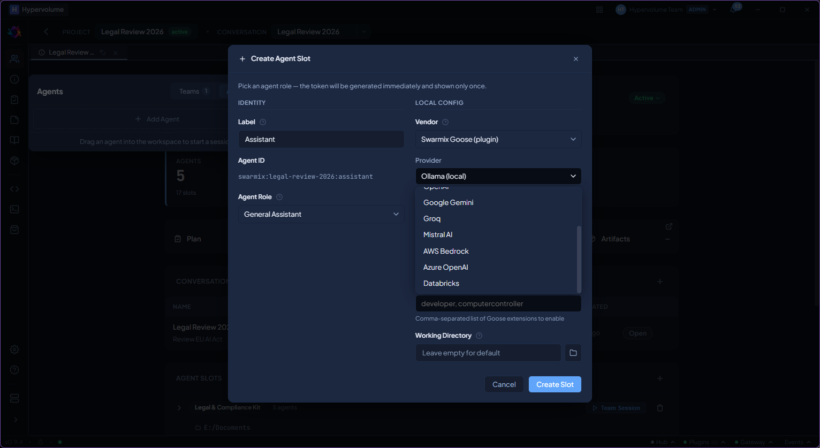Image resolution: width=820 pixels, height=448 pixels.
Task: Open the notifications bell icon
Action: (733, 10)
